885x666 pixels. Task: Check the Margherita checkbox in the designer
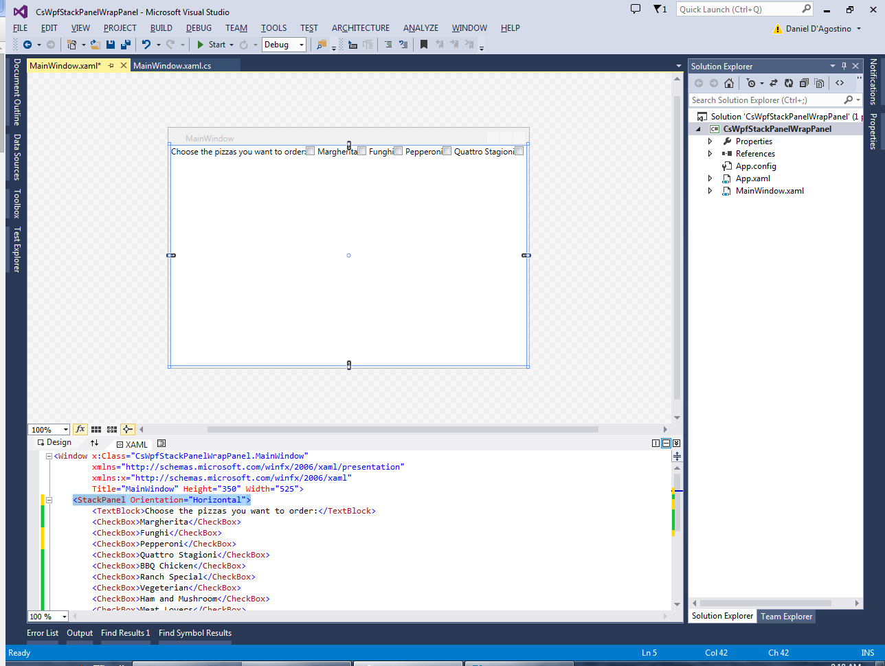310,150
